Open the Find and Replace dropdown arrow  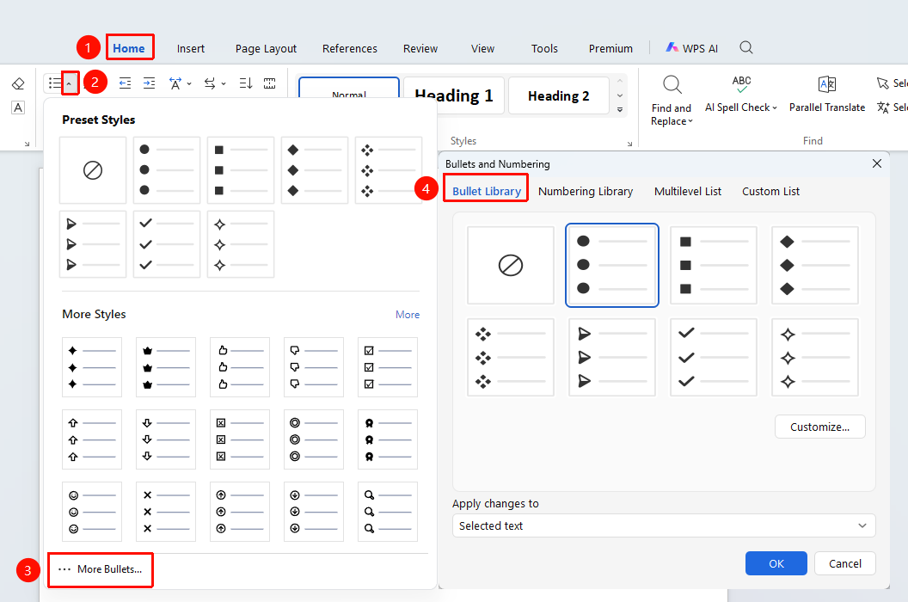pos(690,121)
